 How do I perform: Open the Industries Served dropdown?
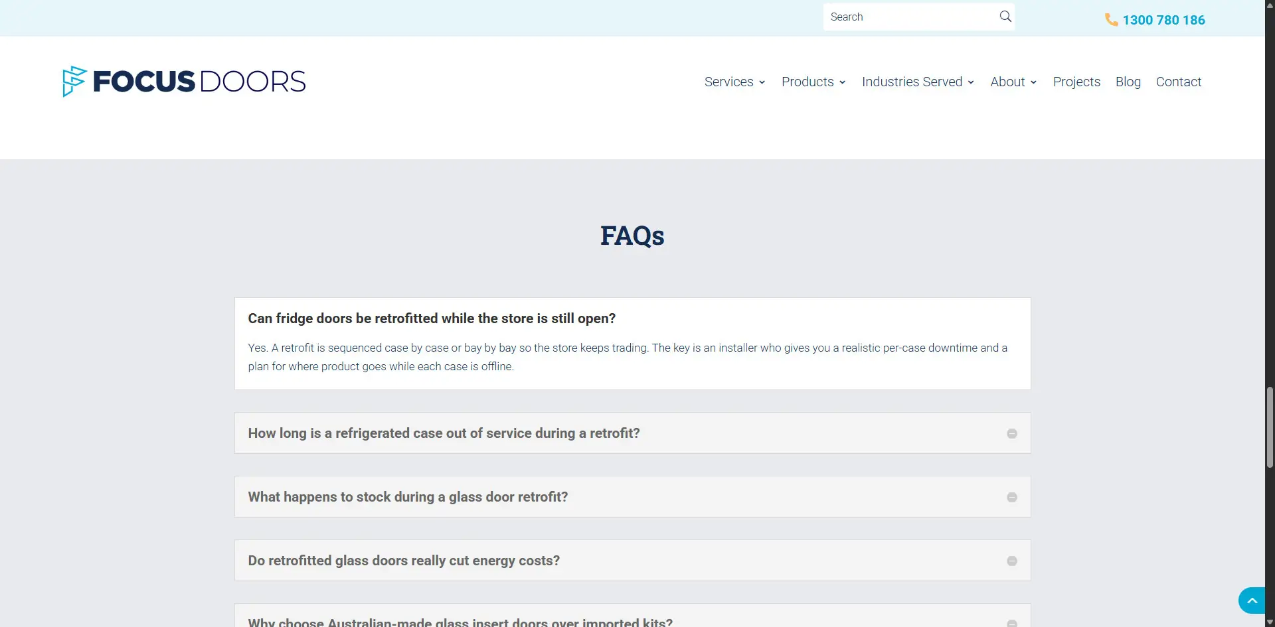pyautogui.click(x=918, y=82)
